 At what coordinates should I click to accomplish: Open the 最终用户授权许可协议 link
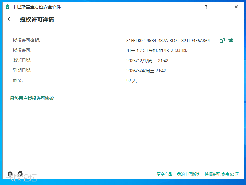[32, 98]
